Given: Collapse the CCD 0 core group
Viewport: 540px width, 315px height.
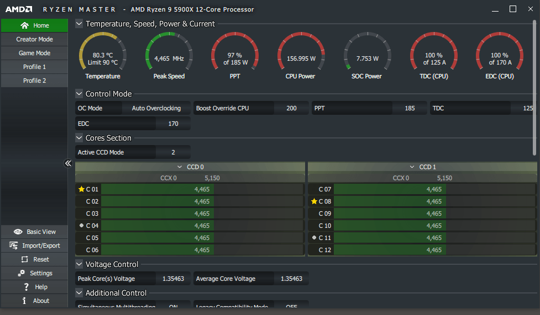Looking at the screenshot, I should [180, 167].
